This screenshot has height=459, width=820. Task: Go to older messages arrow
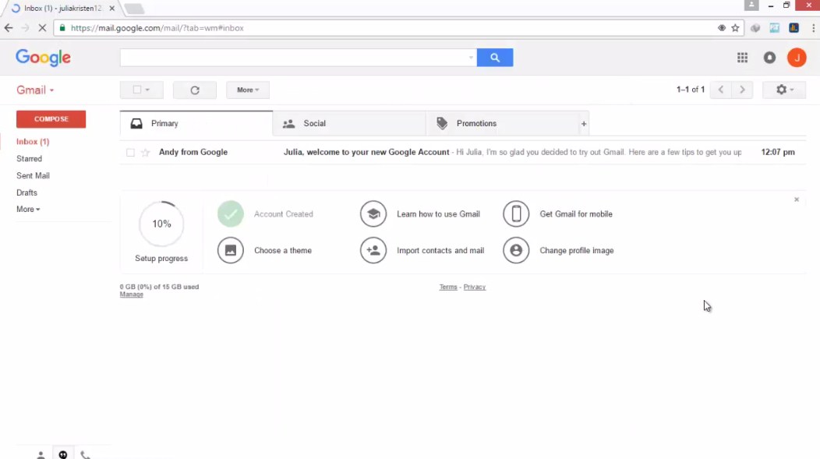[x=742, y=90]
